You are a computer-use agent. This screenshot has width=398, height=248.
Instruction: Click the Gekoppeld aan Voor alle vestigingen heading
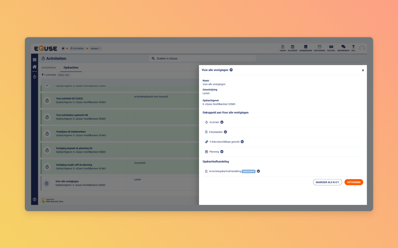225,113
